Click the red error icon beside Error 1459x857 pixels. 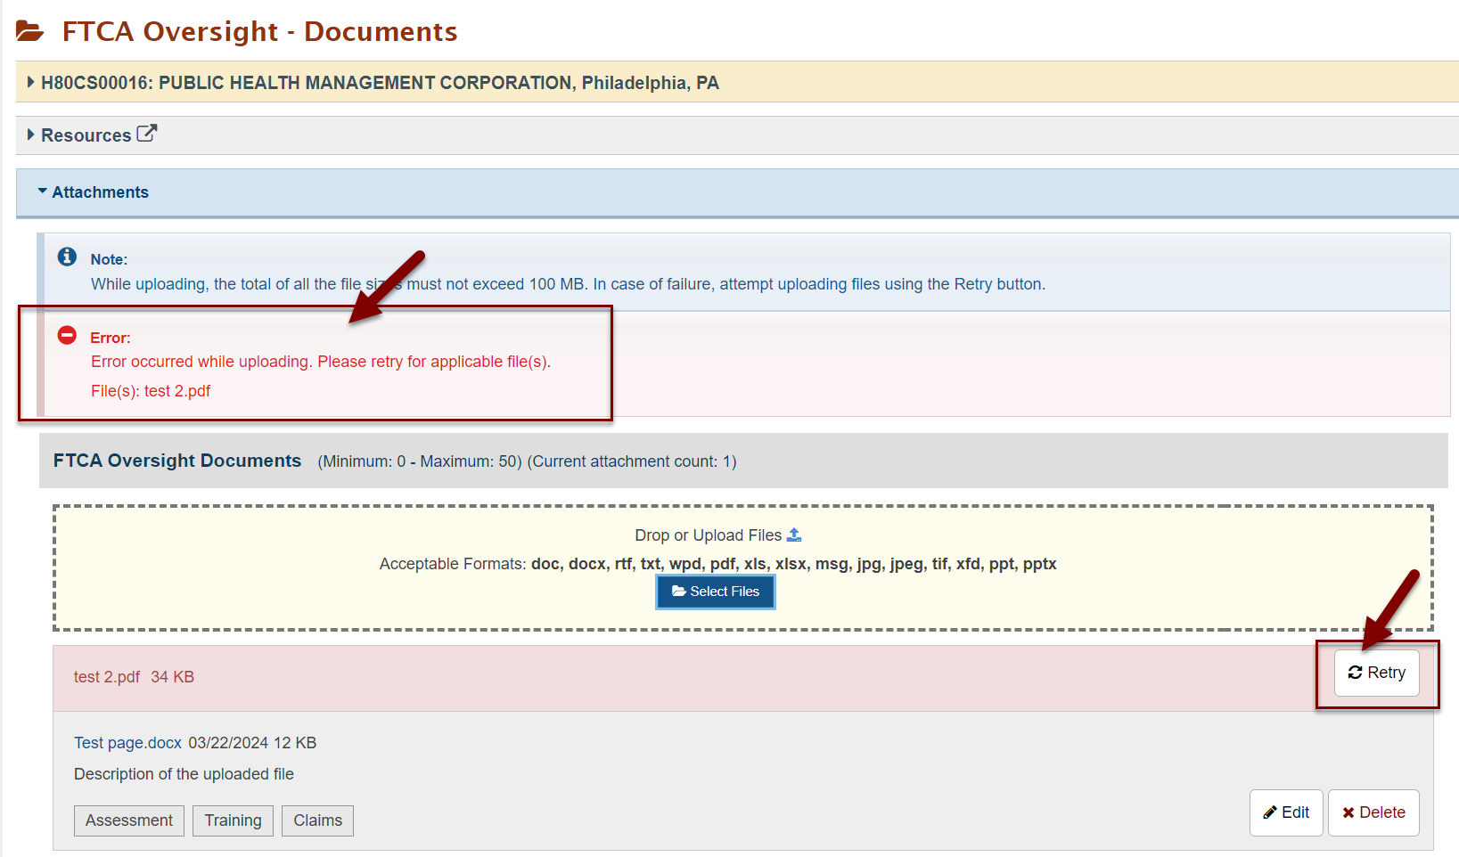tap(67, 335)
